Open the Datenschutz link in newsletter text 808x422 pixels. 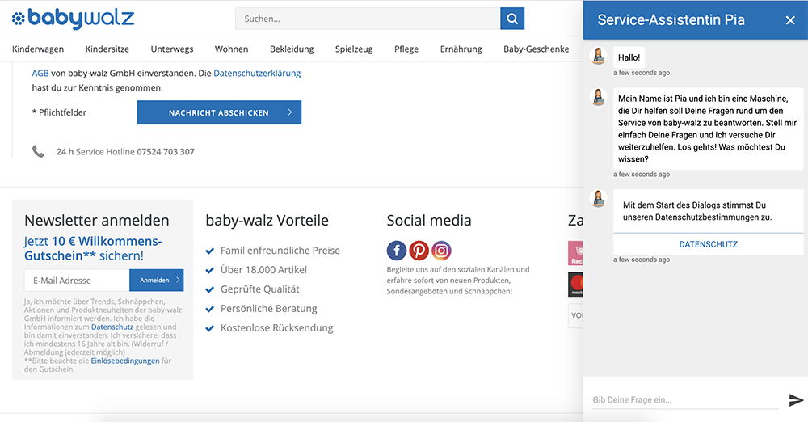(x=112, y=327)
